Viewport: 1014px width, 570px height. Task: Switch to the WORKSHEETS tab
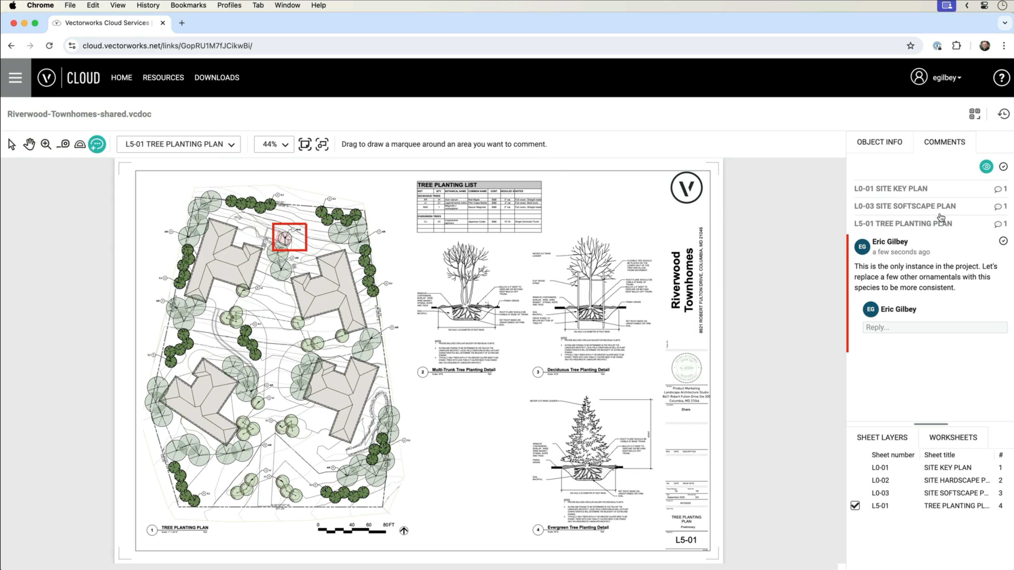tap(953, 438)
